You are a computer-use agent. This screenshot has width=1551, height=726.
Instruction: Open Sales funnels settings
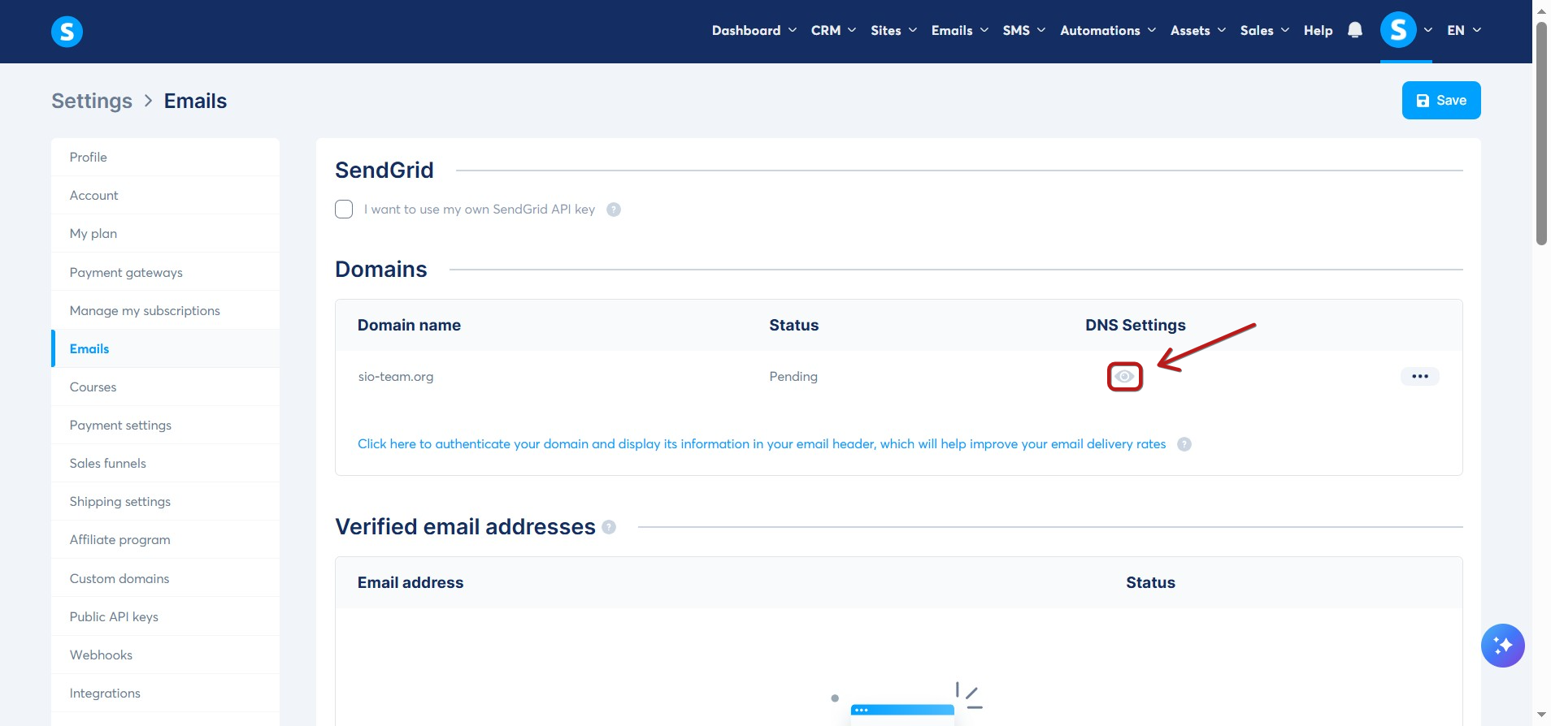click(166, 463)
